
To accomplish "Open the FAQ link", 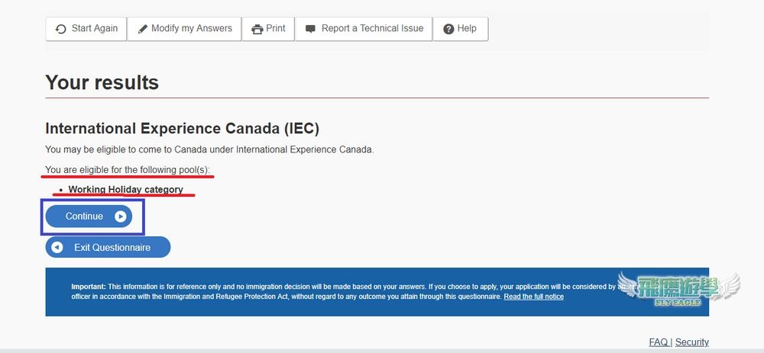I will [659, 342].
